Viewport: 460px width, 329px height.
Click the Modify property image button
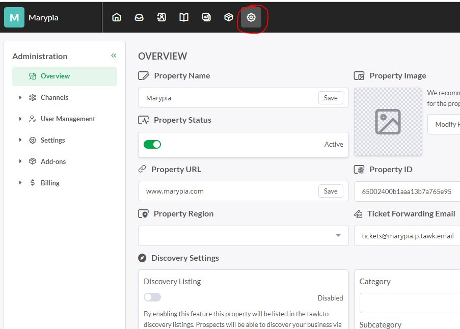point(444,124)
